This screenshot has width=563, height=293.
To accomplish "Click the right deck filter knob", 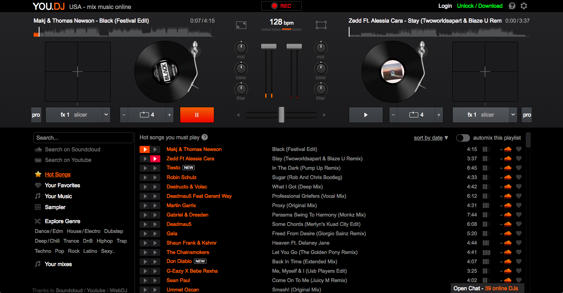I will tap(321, 89).
